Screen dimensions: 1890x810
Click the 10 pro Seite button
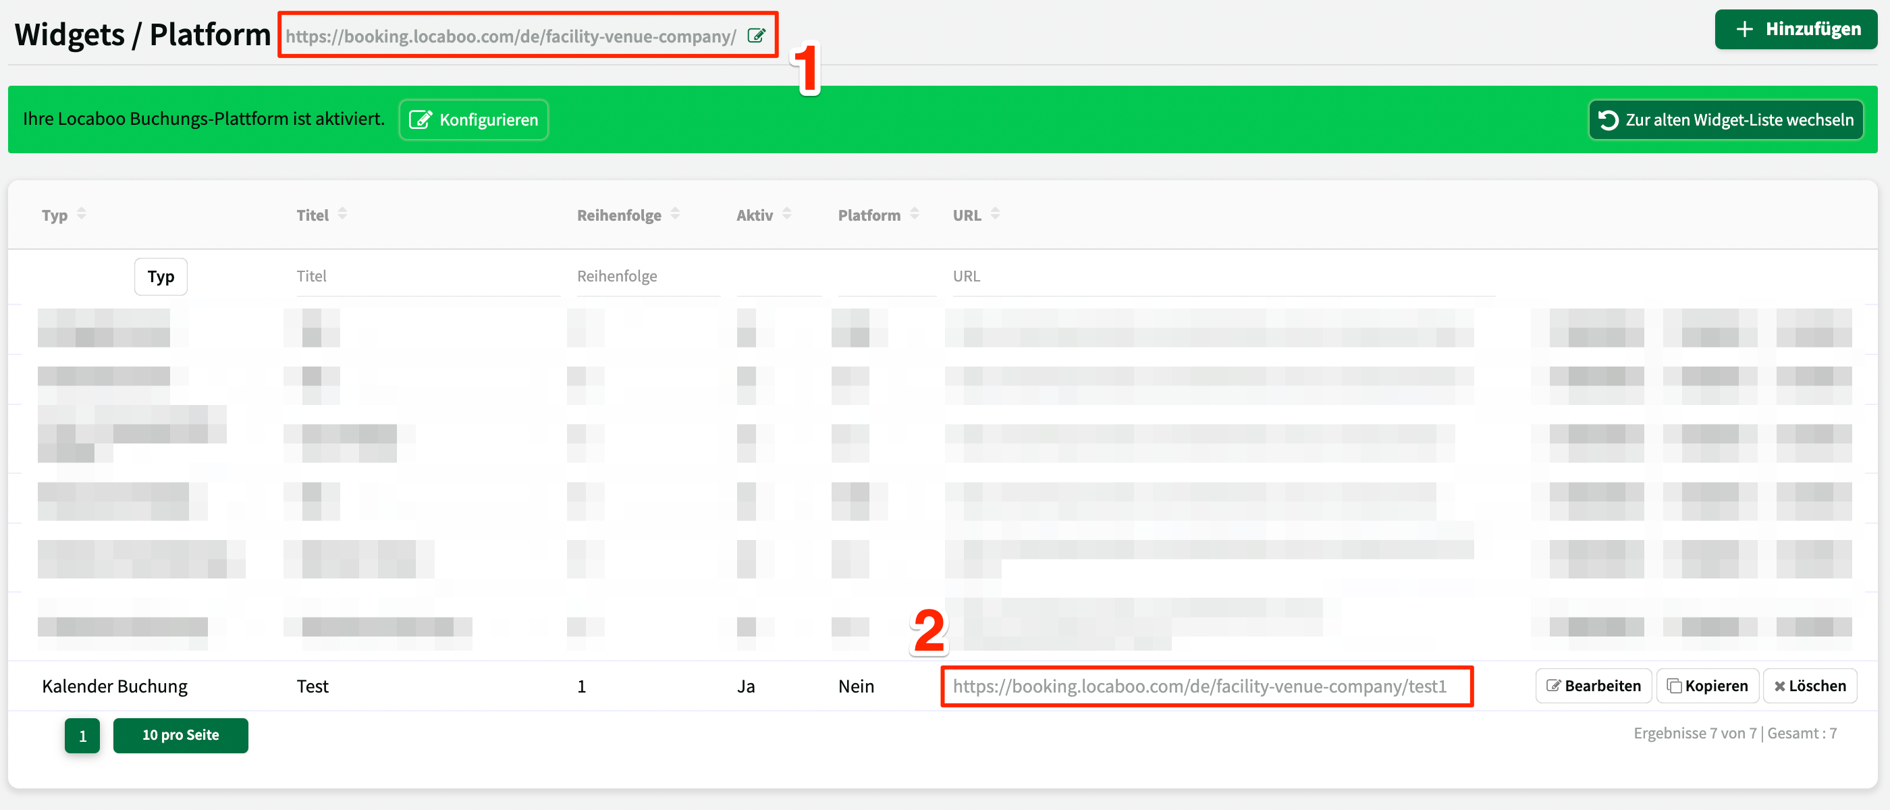pos(180,735)
